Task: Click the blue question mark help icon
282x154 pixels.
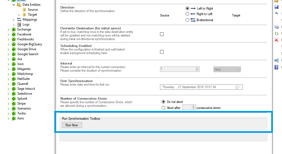Action: pyautogui.click(x=276, y=67)
